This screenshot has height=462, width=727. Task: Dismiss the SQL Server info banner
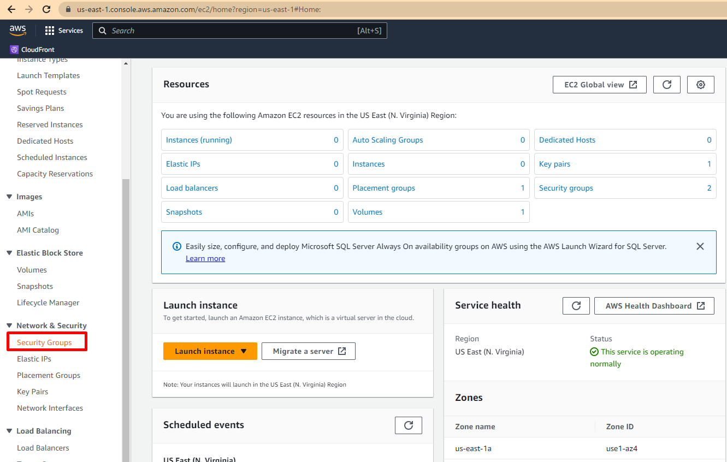[700, 246]
